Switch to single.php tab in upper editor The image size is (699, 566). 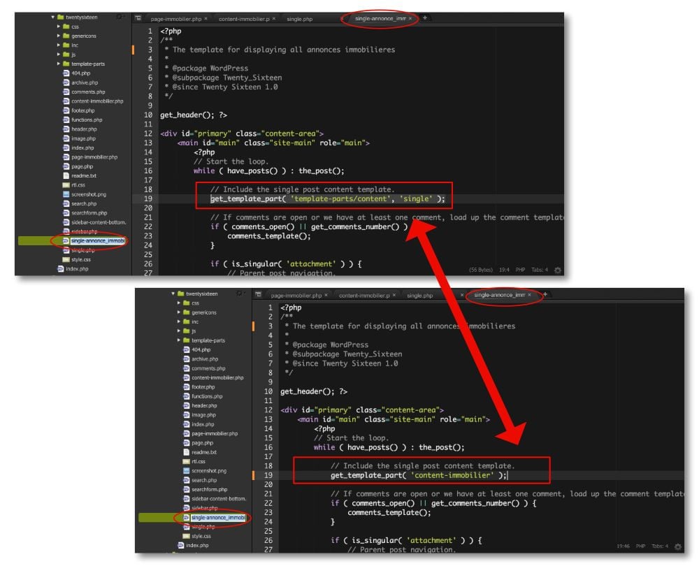point(299,19)
